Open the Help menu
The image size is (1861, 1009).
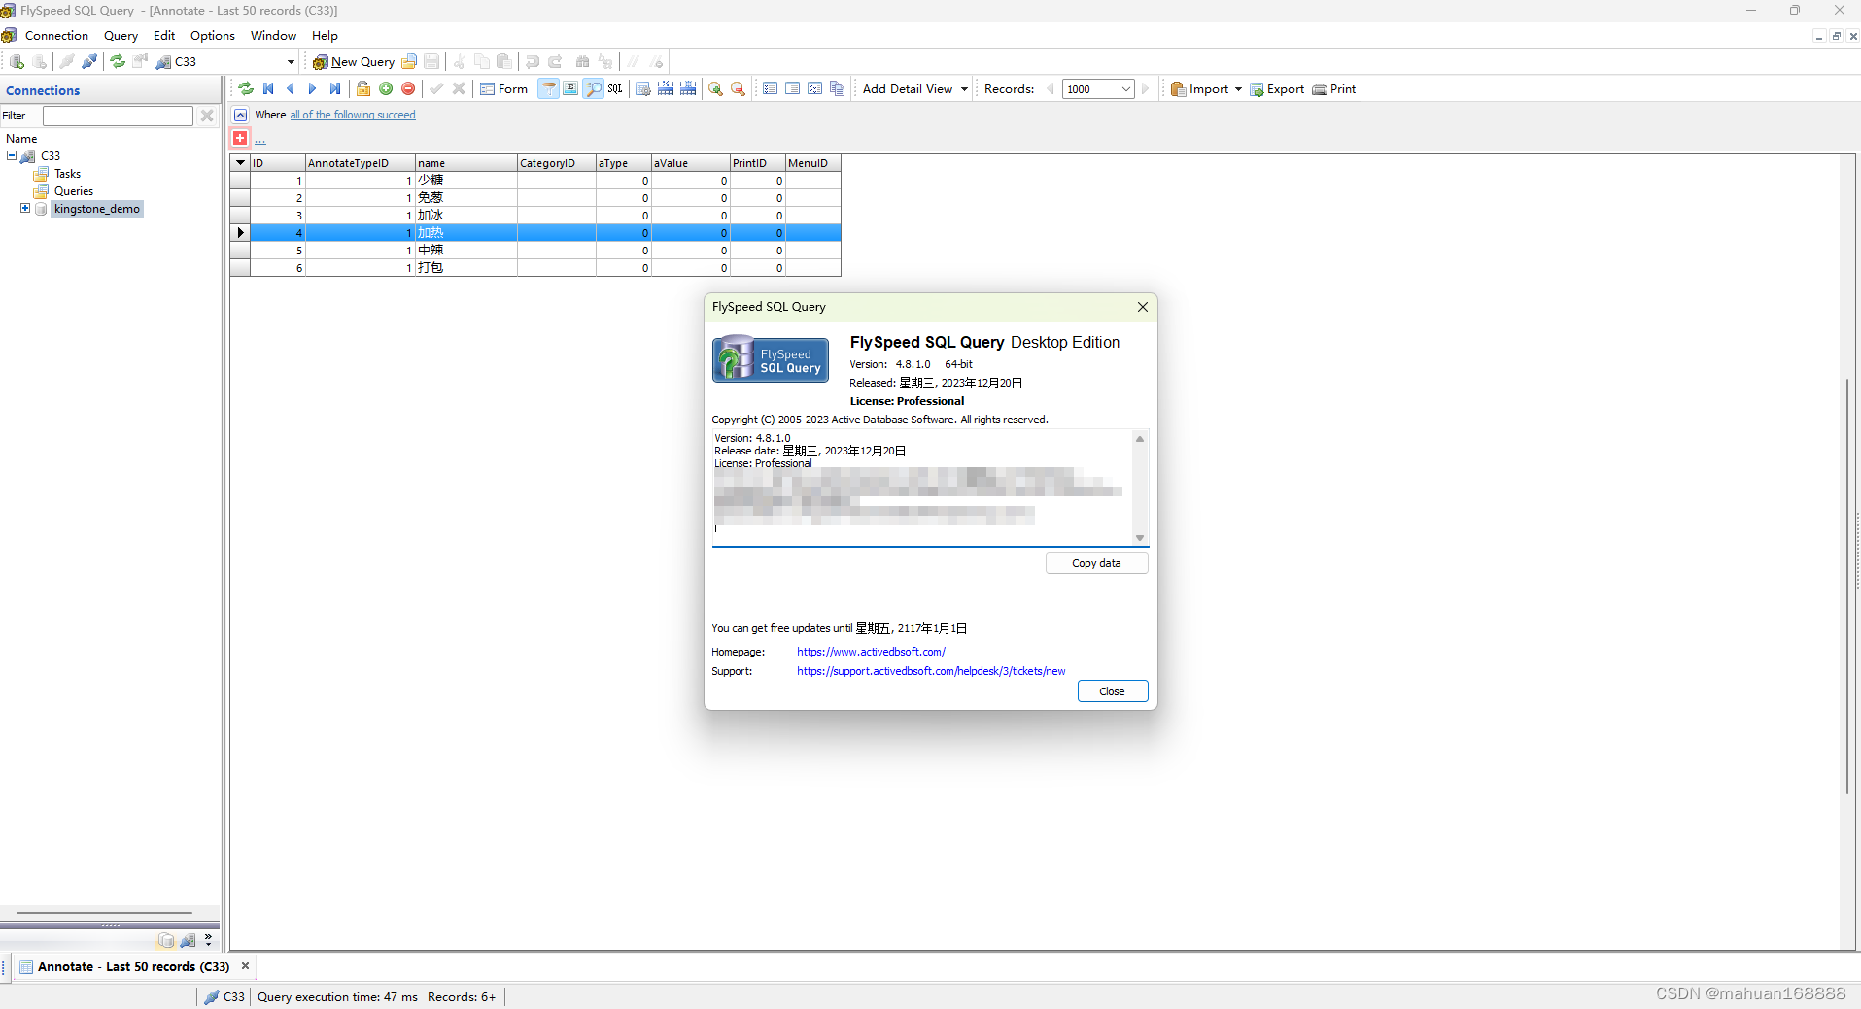point(325,36)
